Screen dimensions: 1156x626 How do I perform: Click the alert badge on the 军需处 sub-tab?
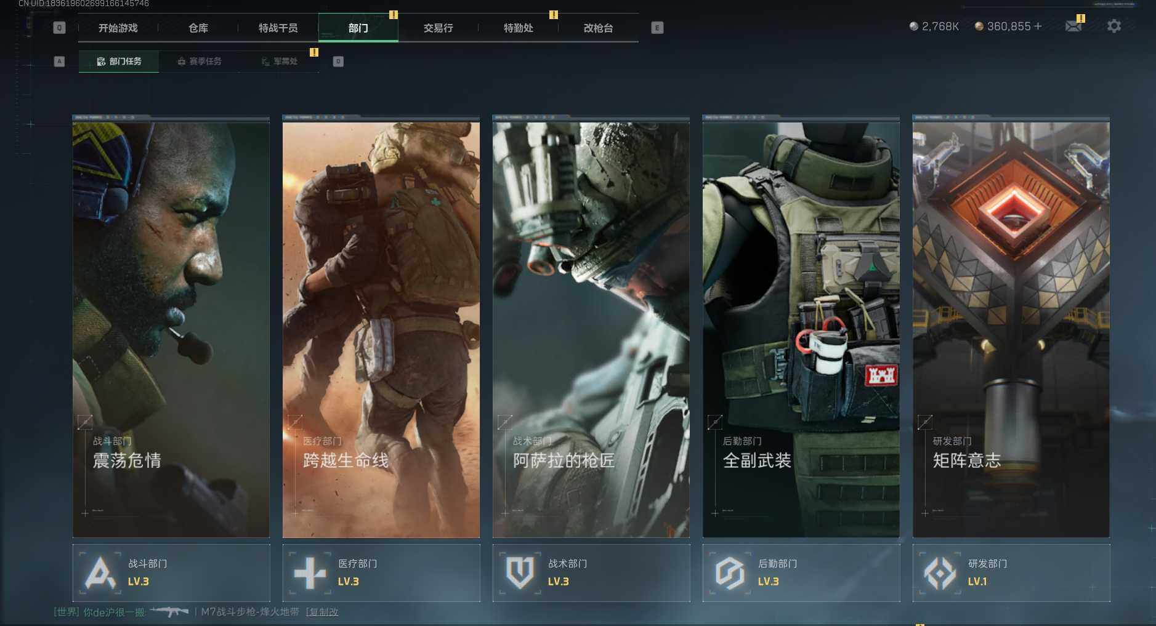click(x=314, y=52)
